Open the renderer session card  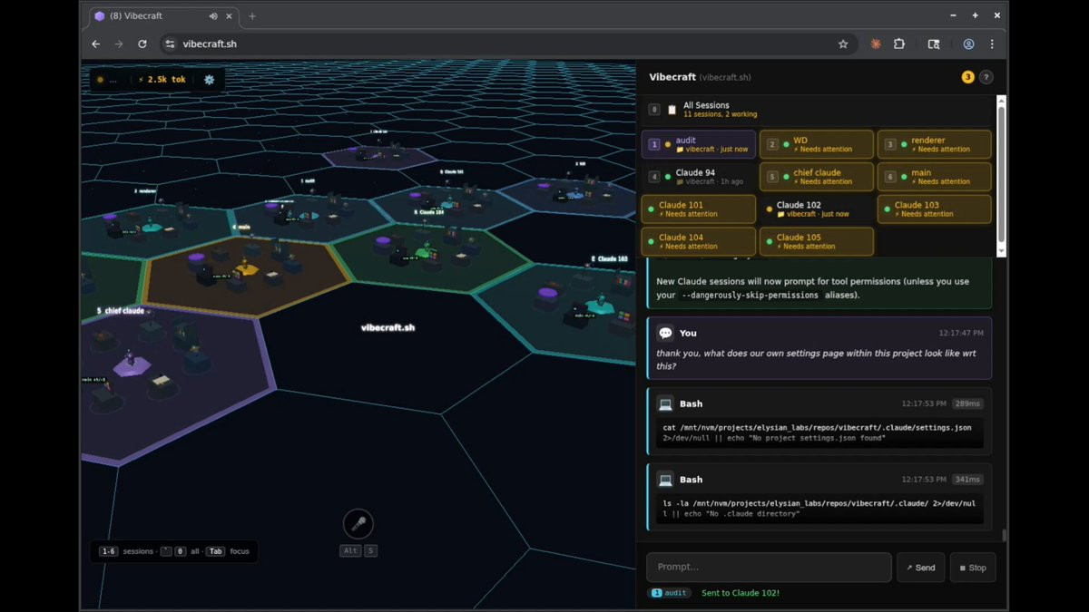pos(935,144)
